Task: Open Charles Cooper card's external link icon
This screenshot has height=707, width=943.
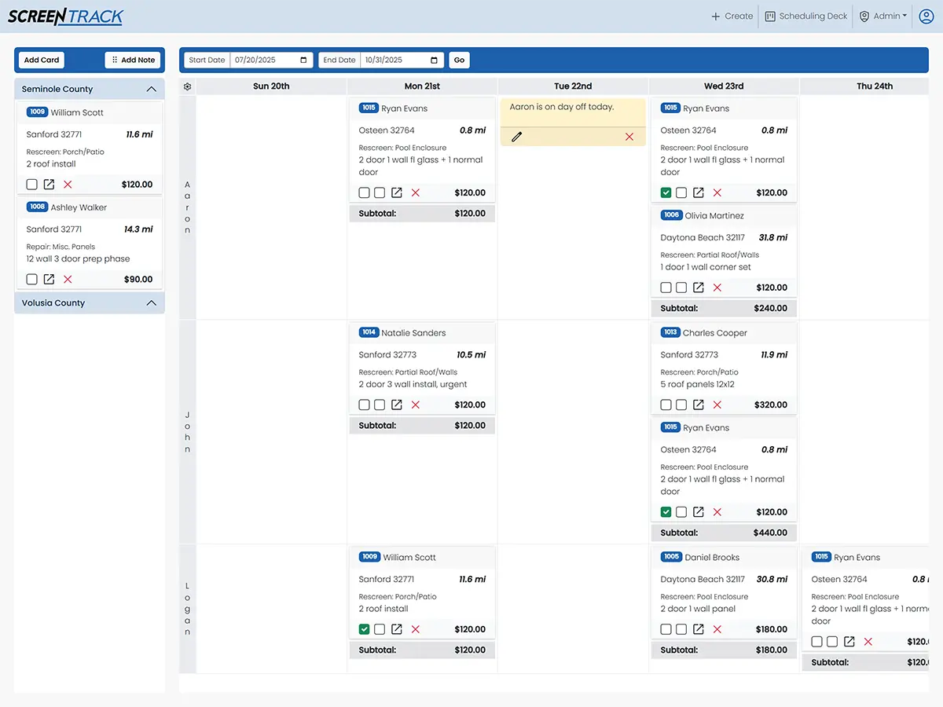Action: [698, 405]
